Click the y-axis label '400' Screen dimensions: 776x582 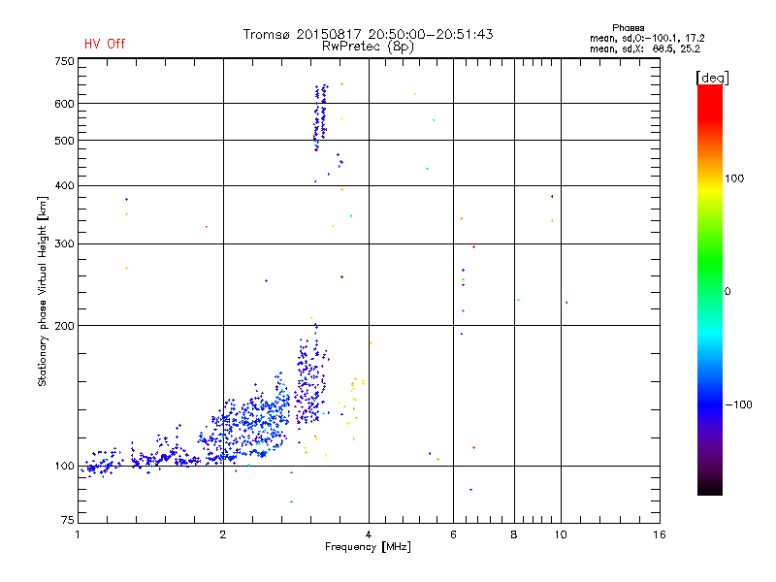[x=64, y=186]
